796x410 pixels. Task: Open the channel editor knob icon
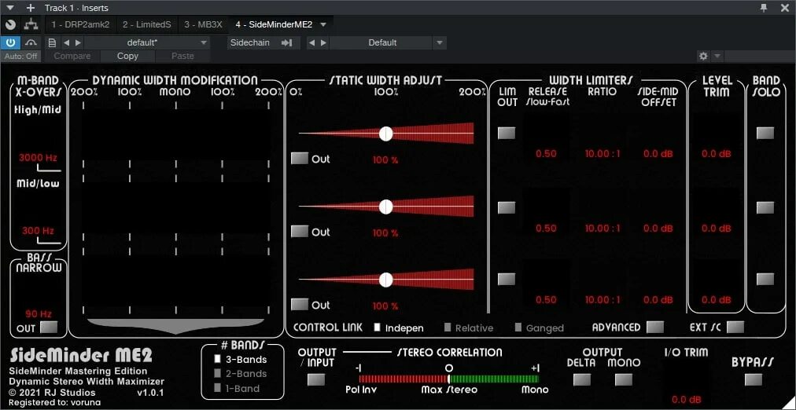[x=11, y=24]
